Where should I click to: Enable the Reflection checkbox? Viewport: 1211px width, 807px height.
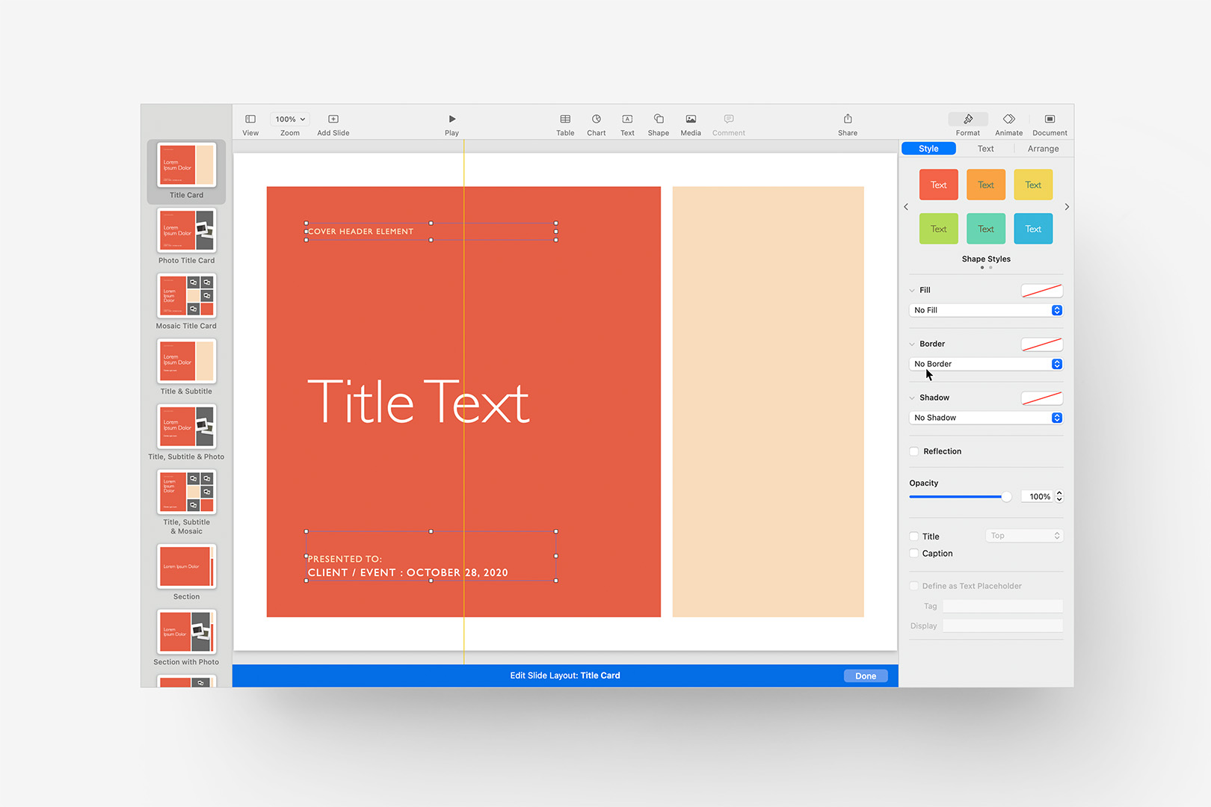(914, 451)
